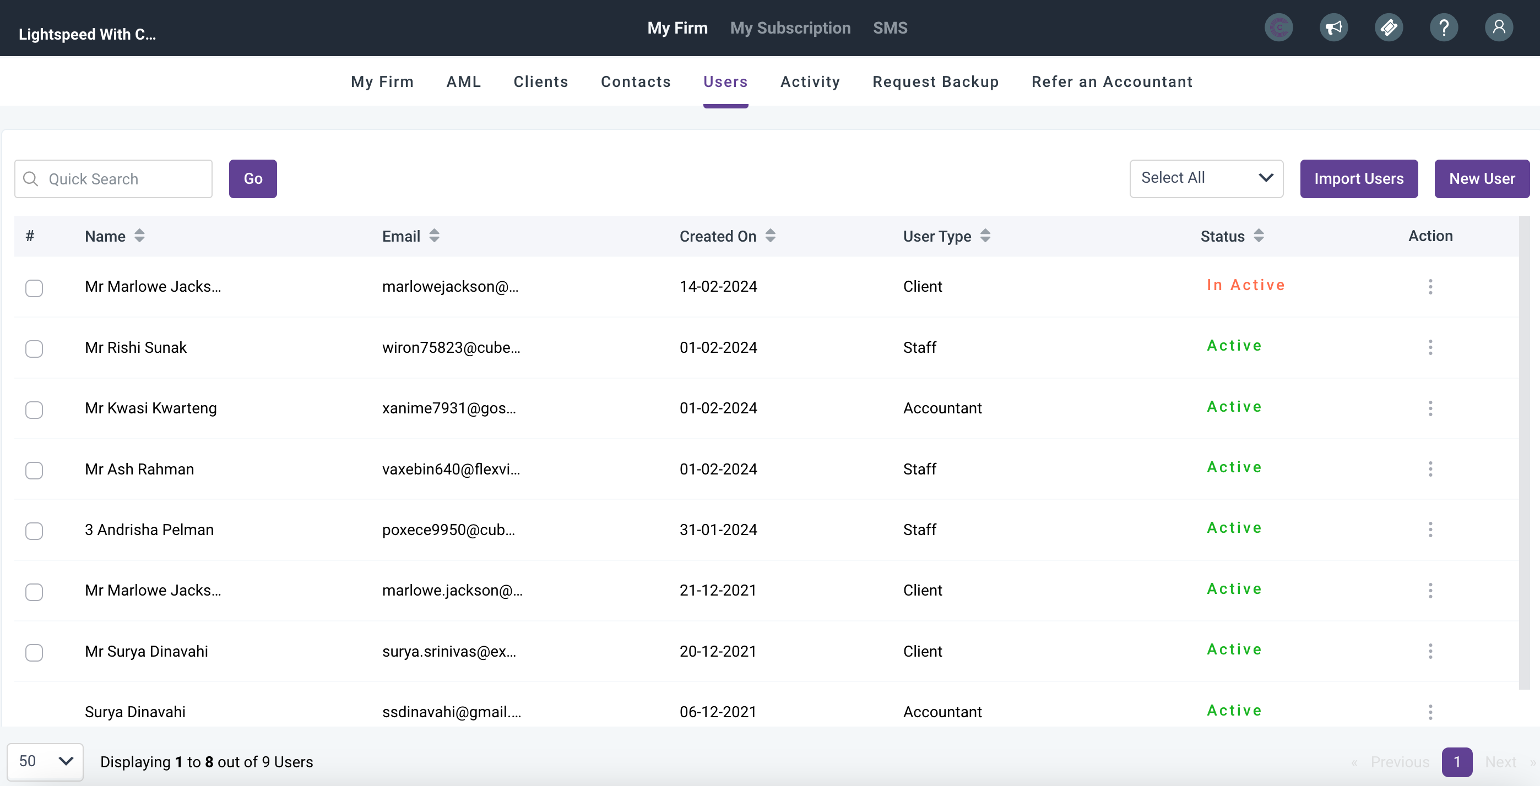The image size is (1540, 786).
Task: Open action menu for Mr Rishi Sunak
Action: (x=1430, y=348)
